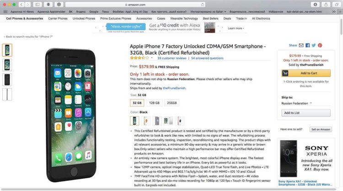Select the 256GB size option

171,103
